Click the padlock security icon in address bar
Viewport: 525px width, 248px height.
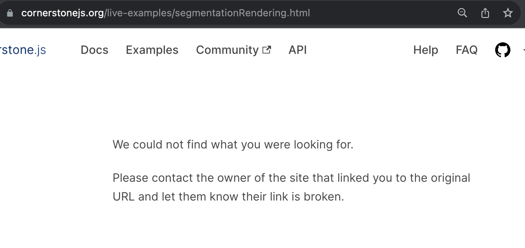coord(10,12)
